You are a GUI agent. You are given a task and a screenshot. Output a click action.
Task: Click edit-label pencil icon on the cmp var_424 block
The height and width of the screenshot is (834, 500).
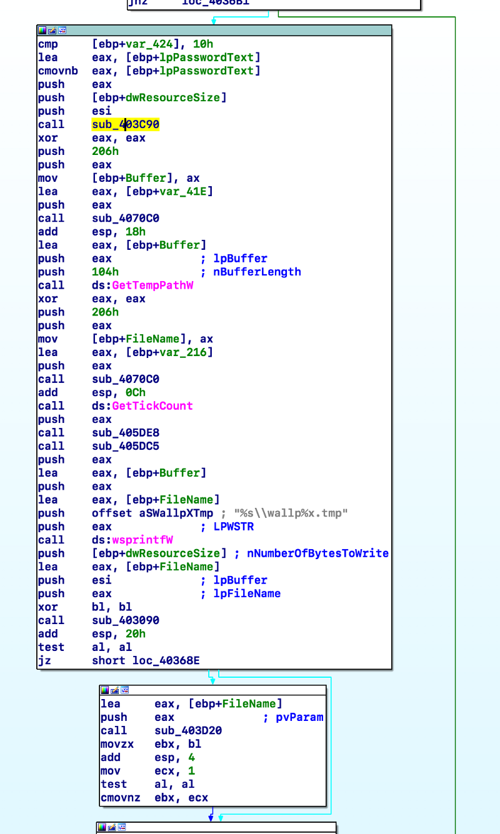coord(52,30)
